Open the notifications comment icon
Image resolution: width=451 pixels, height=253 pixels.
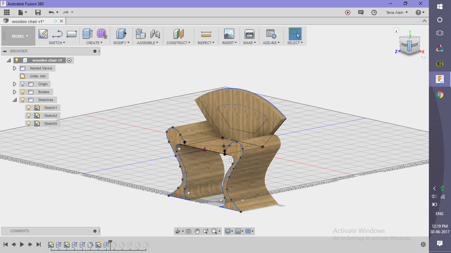click(x=361, y=13)
